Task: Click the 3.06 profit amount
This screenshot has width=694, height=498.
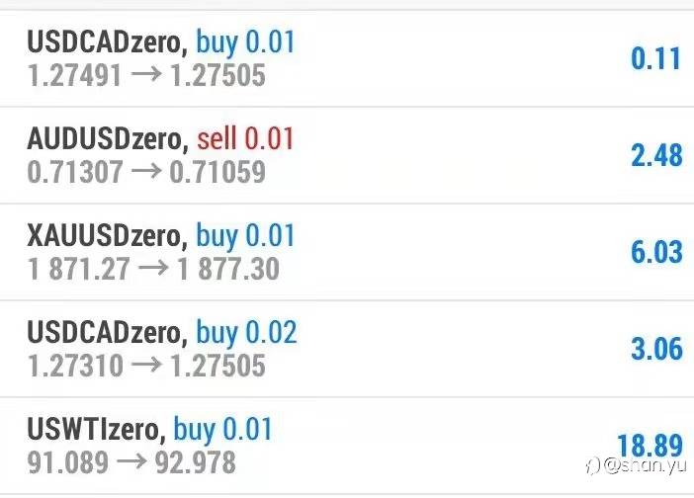Action: [656, 348]
